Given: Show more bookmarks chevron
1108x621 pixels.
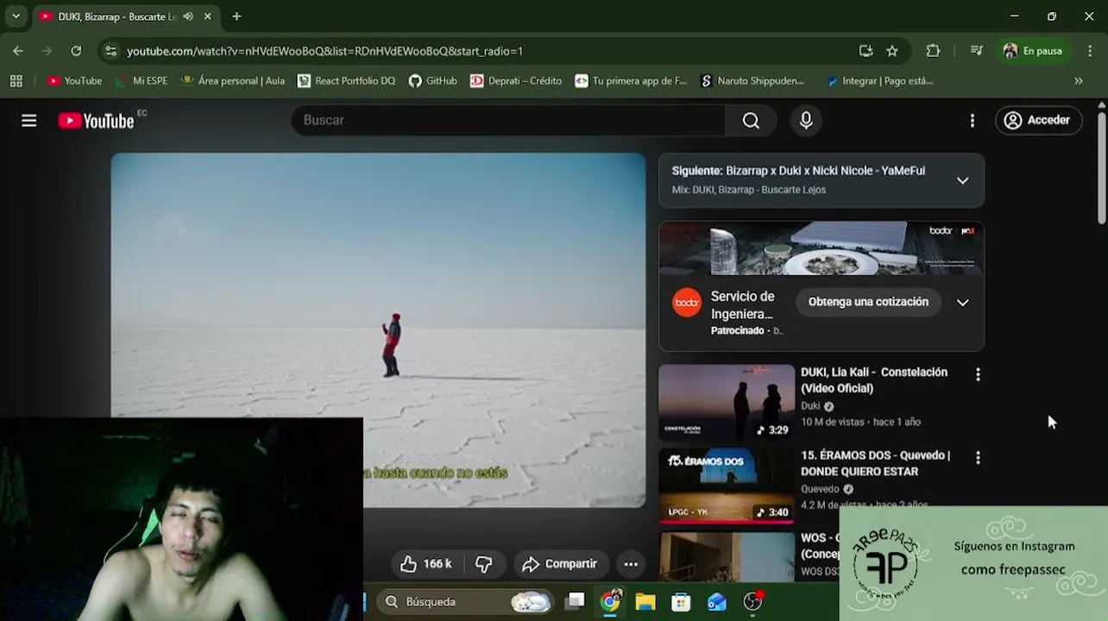Looking at the screenshot, I should [1078, 81].
